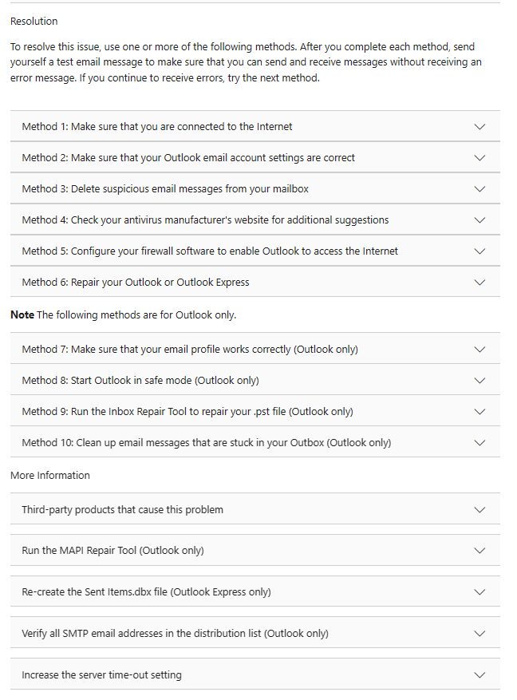Click the Method 6 Repair your Outlook title
This screenshot has width=517, height=700.
tap(136, 282)
